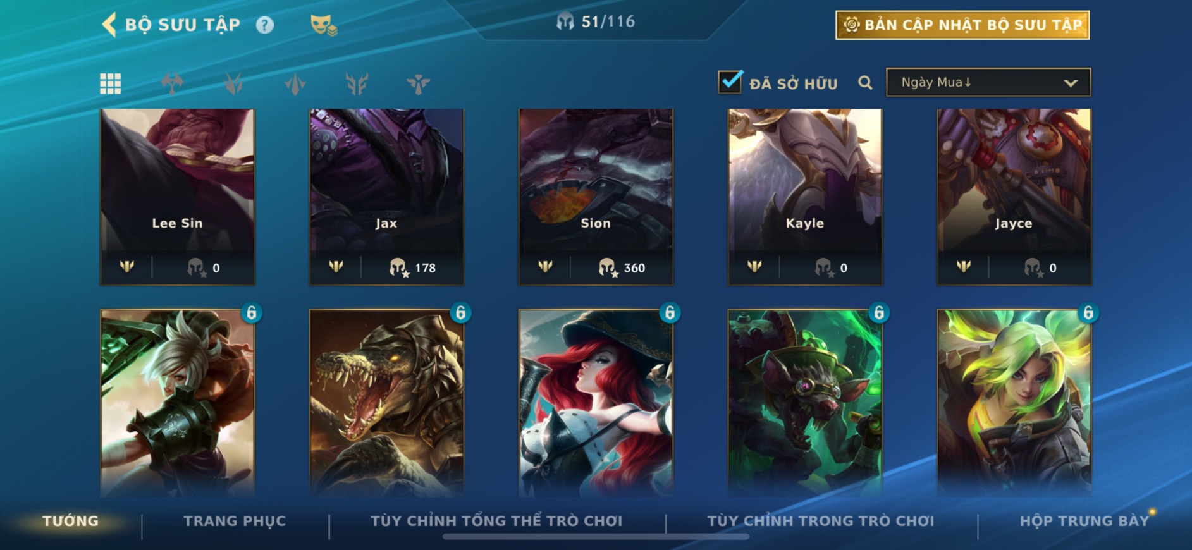
Task: Open the mask and coins icon
Action: [324, 25]
